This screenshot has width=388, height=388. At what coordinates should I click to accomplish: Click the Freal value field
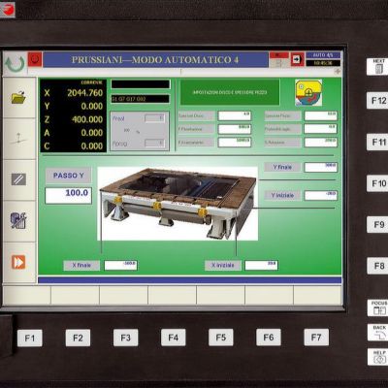click(154, 118)
